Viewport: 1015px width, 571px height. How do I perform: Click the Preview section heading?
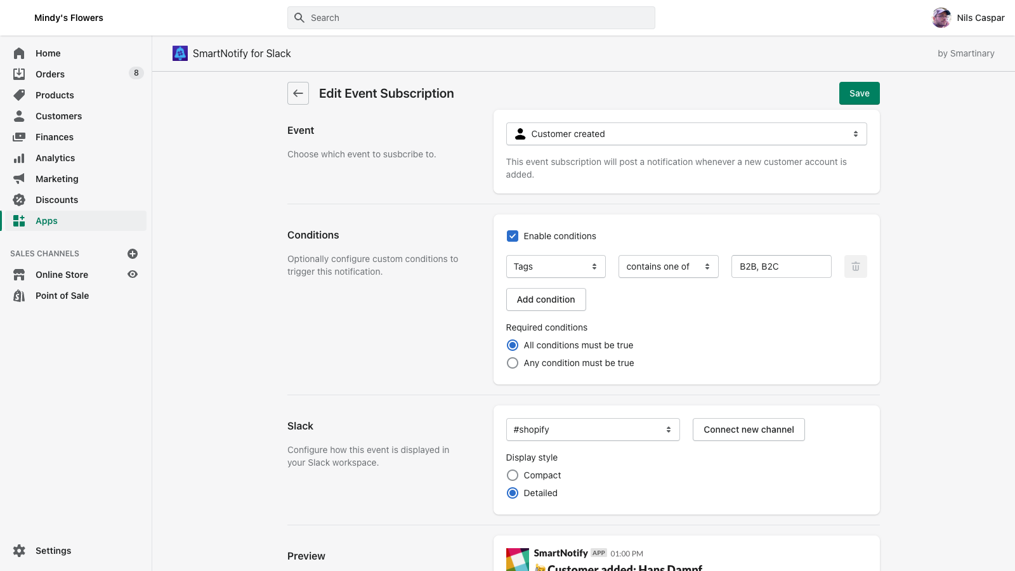point(306,556)
